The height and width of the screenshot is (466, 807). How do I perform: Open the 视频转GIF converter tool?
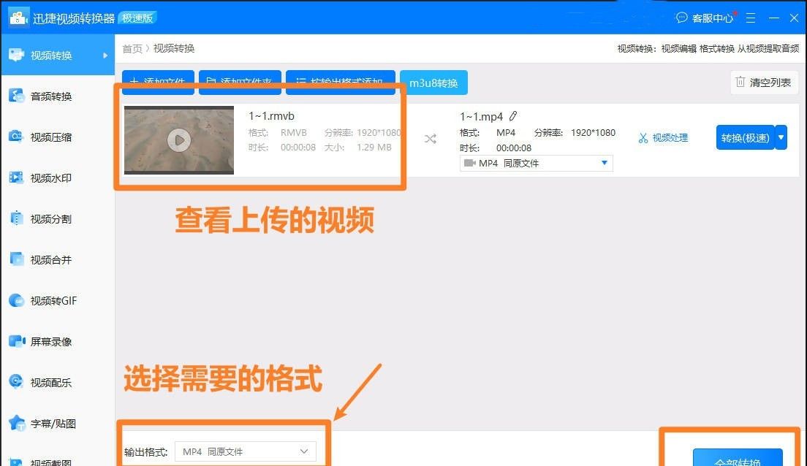click(55, 299)
